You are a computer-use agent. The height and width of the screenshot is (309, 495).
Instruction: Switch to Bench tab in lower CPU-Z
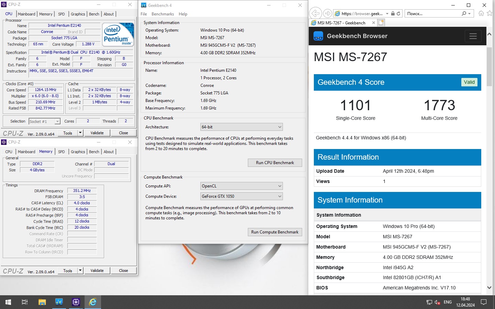click(94, 152)
